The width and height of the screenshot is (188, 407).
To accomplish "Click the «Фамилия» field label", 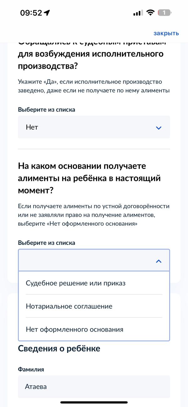I will [x=31, y=369].
